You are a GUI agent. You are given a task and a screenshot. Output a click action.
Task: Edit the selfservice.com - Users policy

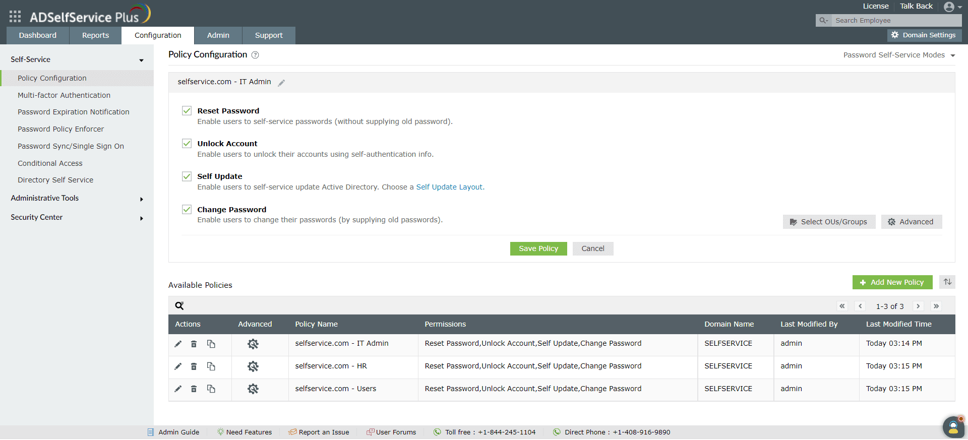(178, 389)
